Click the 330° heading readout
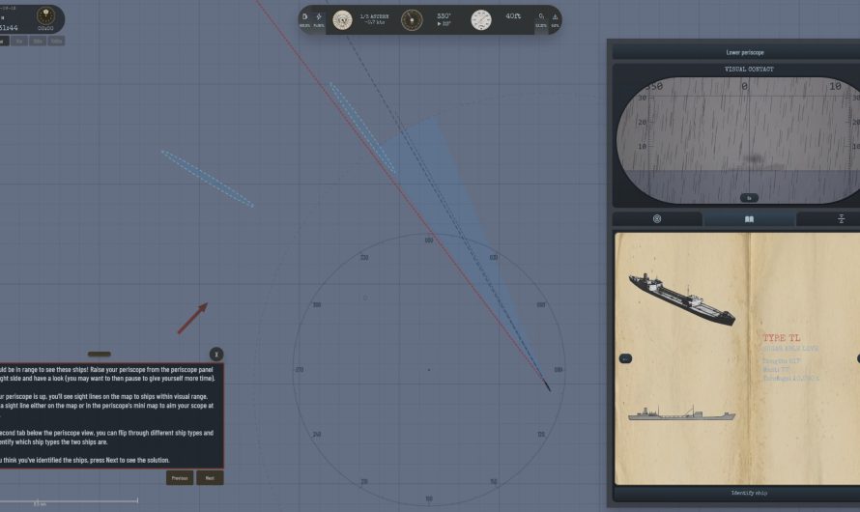The width and height of the screenshot is (860, 512). coord(444,15)
